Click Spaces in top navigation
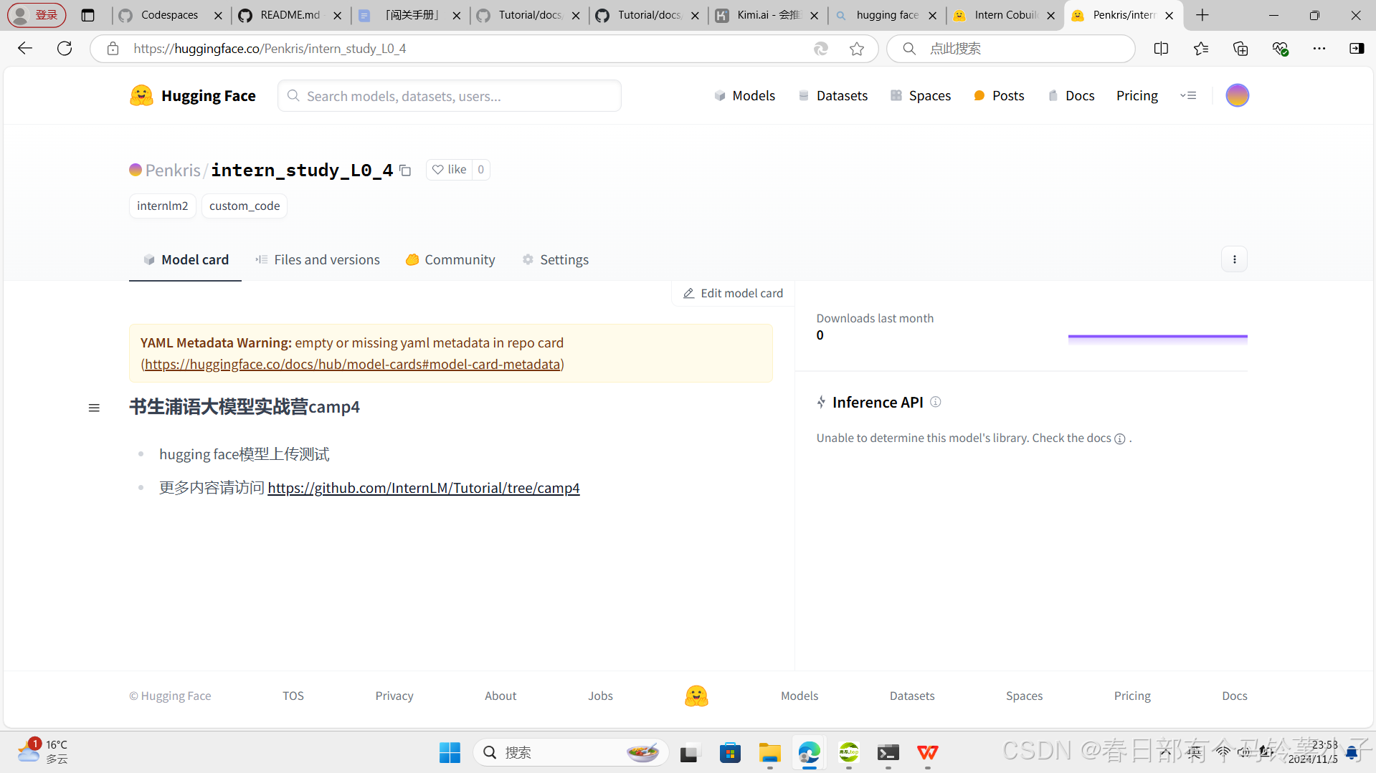The image size is (1376, 773). [x=921, y=96]
